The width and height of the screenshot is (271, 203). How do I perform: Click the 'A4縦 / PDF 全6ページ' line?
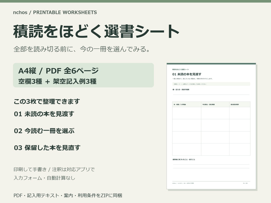[58, 71]
